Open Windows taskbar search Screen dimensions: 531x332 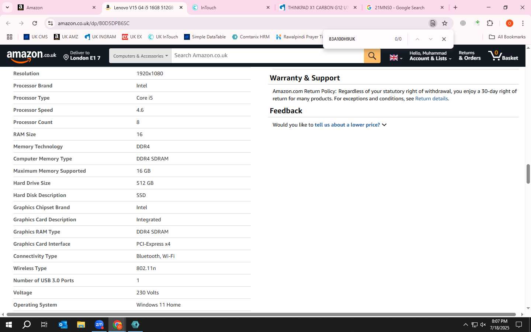pos(27,325)
